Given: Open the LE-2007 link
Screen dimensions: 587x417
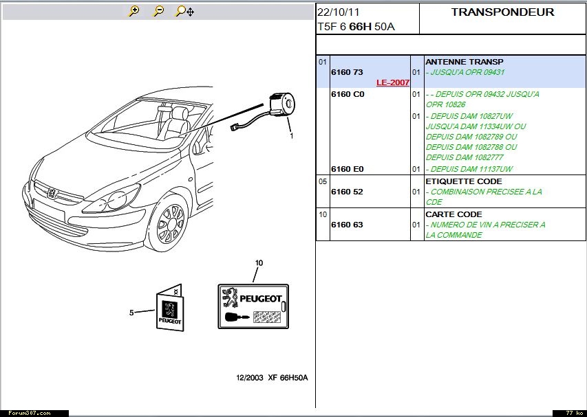Looking at the screenshot, I should click(392, 82).
